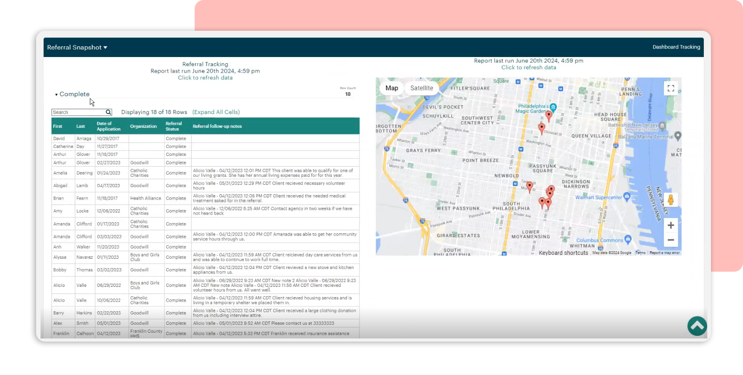Click the date cell '11/20/2023'
Viewport: 743px width, 375px height.
112,247
